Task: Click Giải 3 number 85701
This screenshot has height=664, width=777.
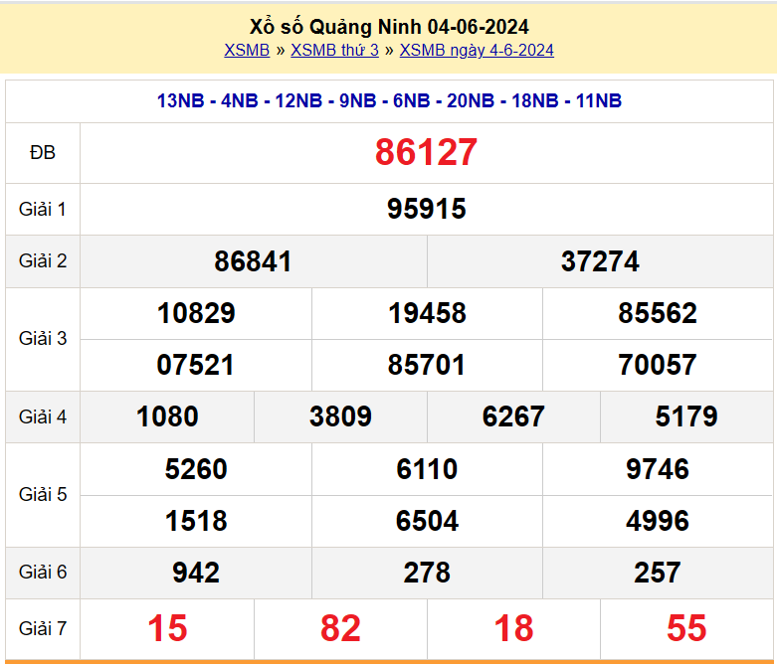Action: coord(426,366)
